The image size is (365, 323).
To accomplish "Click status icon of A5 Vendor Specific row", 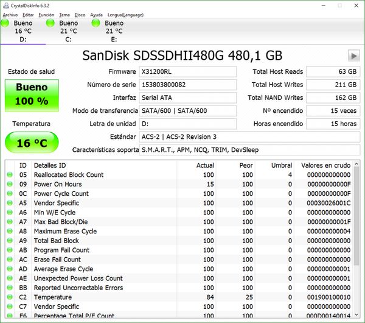I will click(x=10, y=203).
